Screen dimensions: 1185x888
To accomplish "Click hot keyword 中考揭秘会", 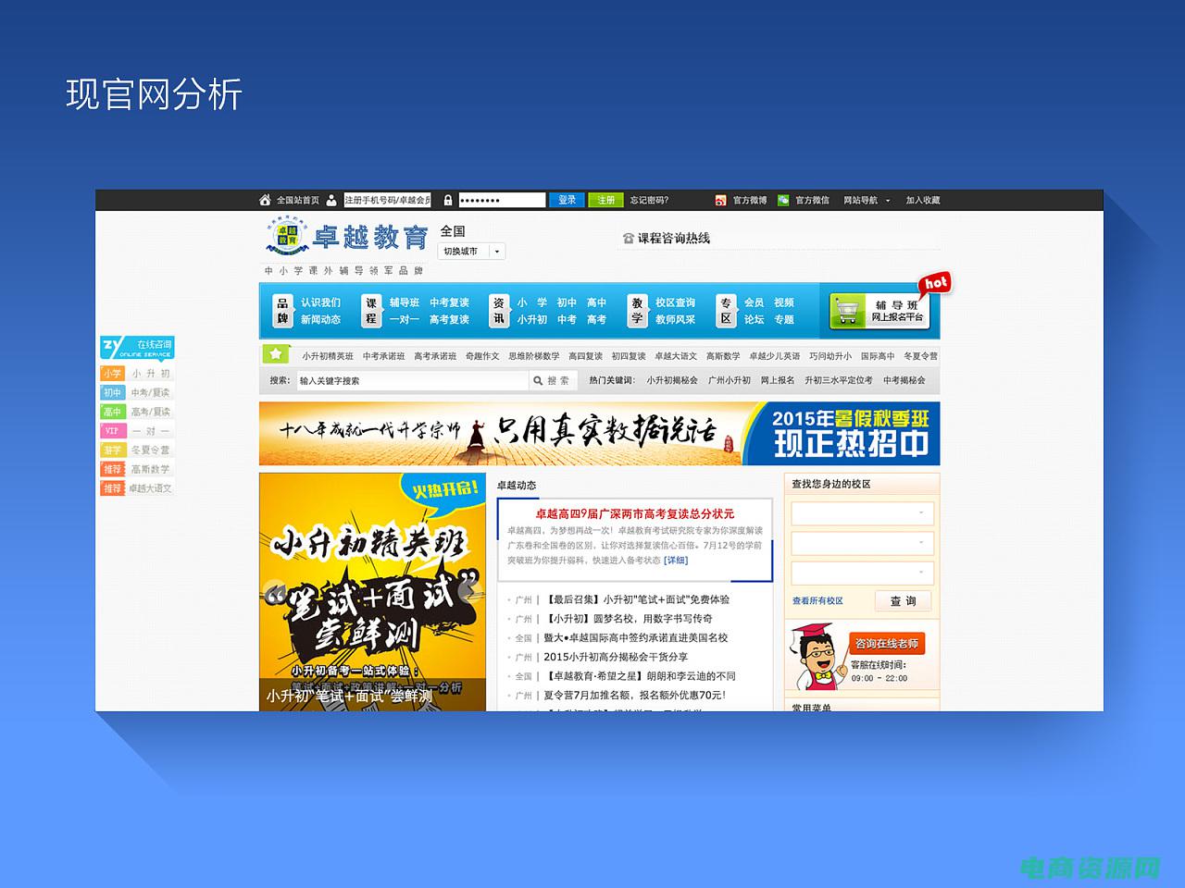I will [904, 380].
